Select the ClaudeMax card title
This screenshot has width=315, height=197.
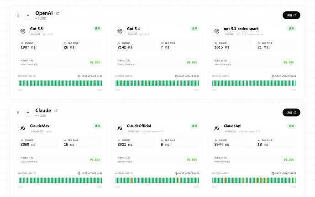[40, 126]
